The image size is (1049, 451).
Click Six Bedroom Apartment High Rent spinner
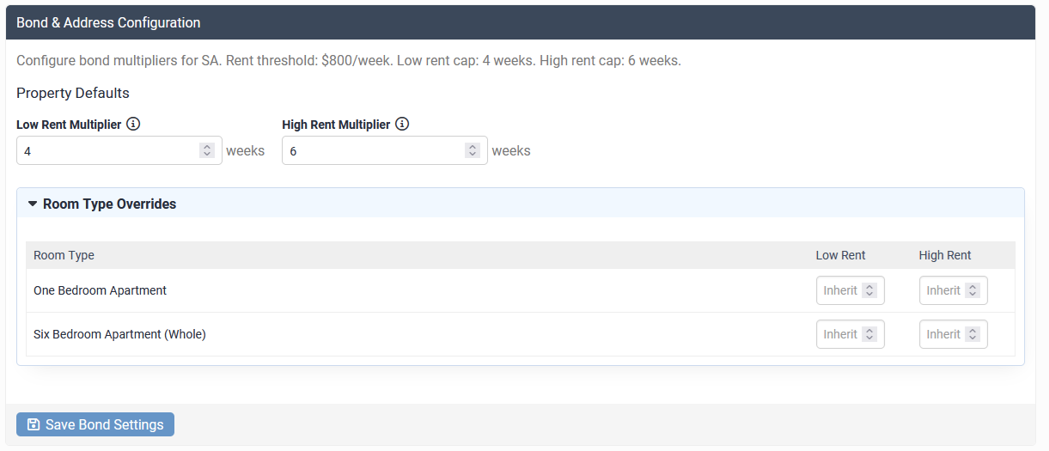[x=973, y=334]
